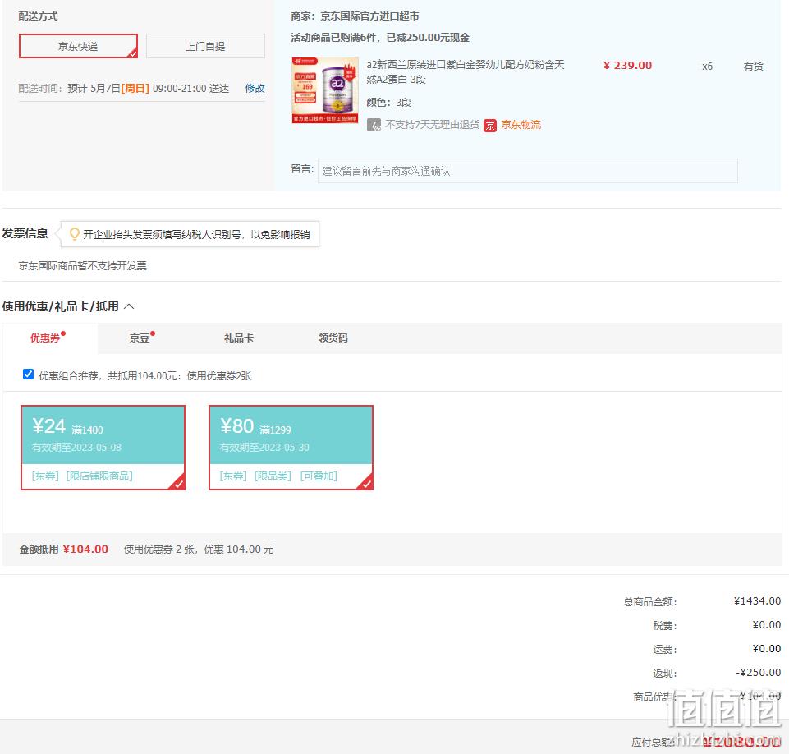Switch to the 领货码 tab
This screenshot has width=789, height=754.
click(333, 338)
